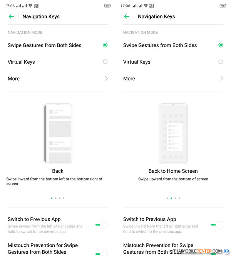Image resolution: width=231 pixels, height=256 pixels.
Task: Click the copyright icon beside ThaiMobileCenter watermark
Action: (226, 251)
